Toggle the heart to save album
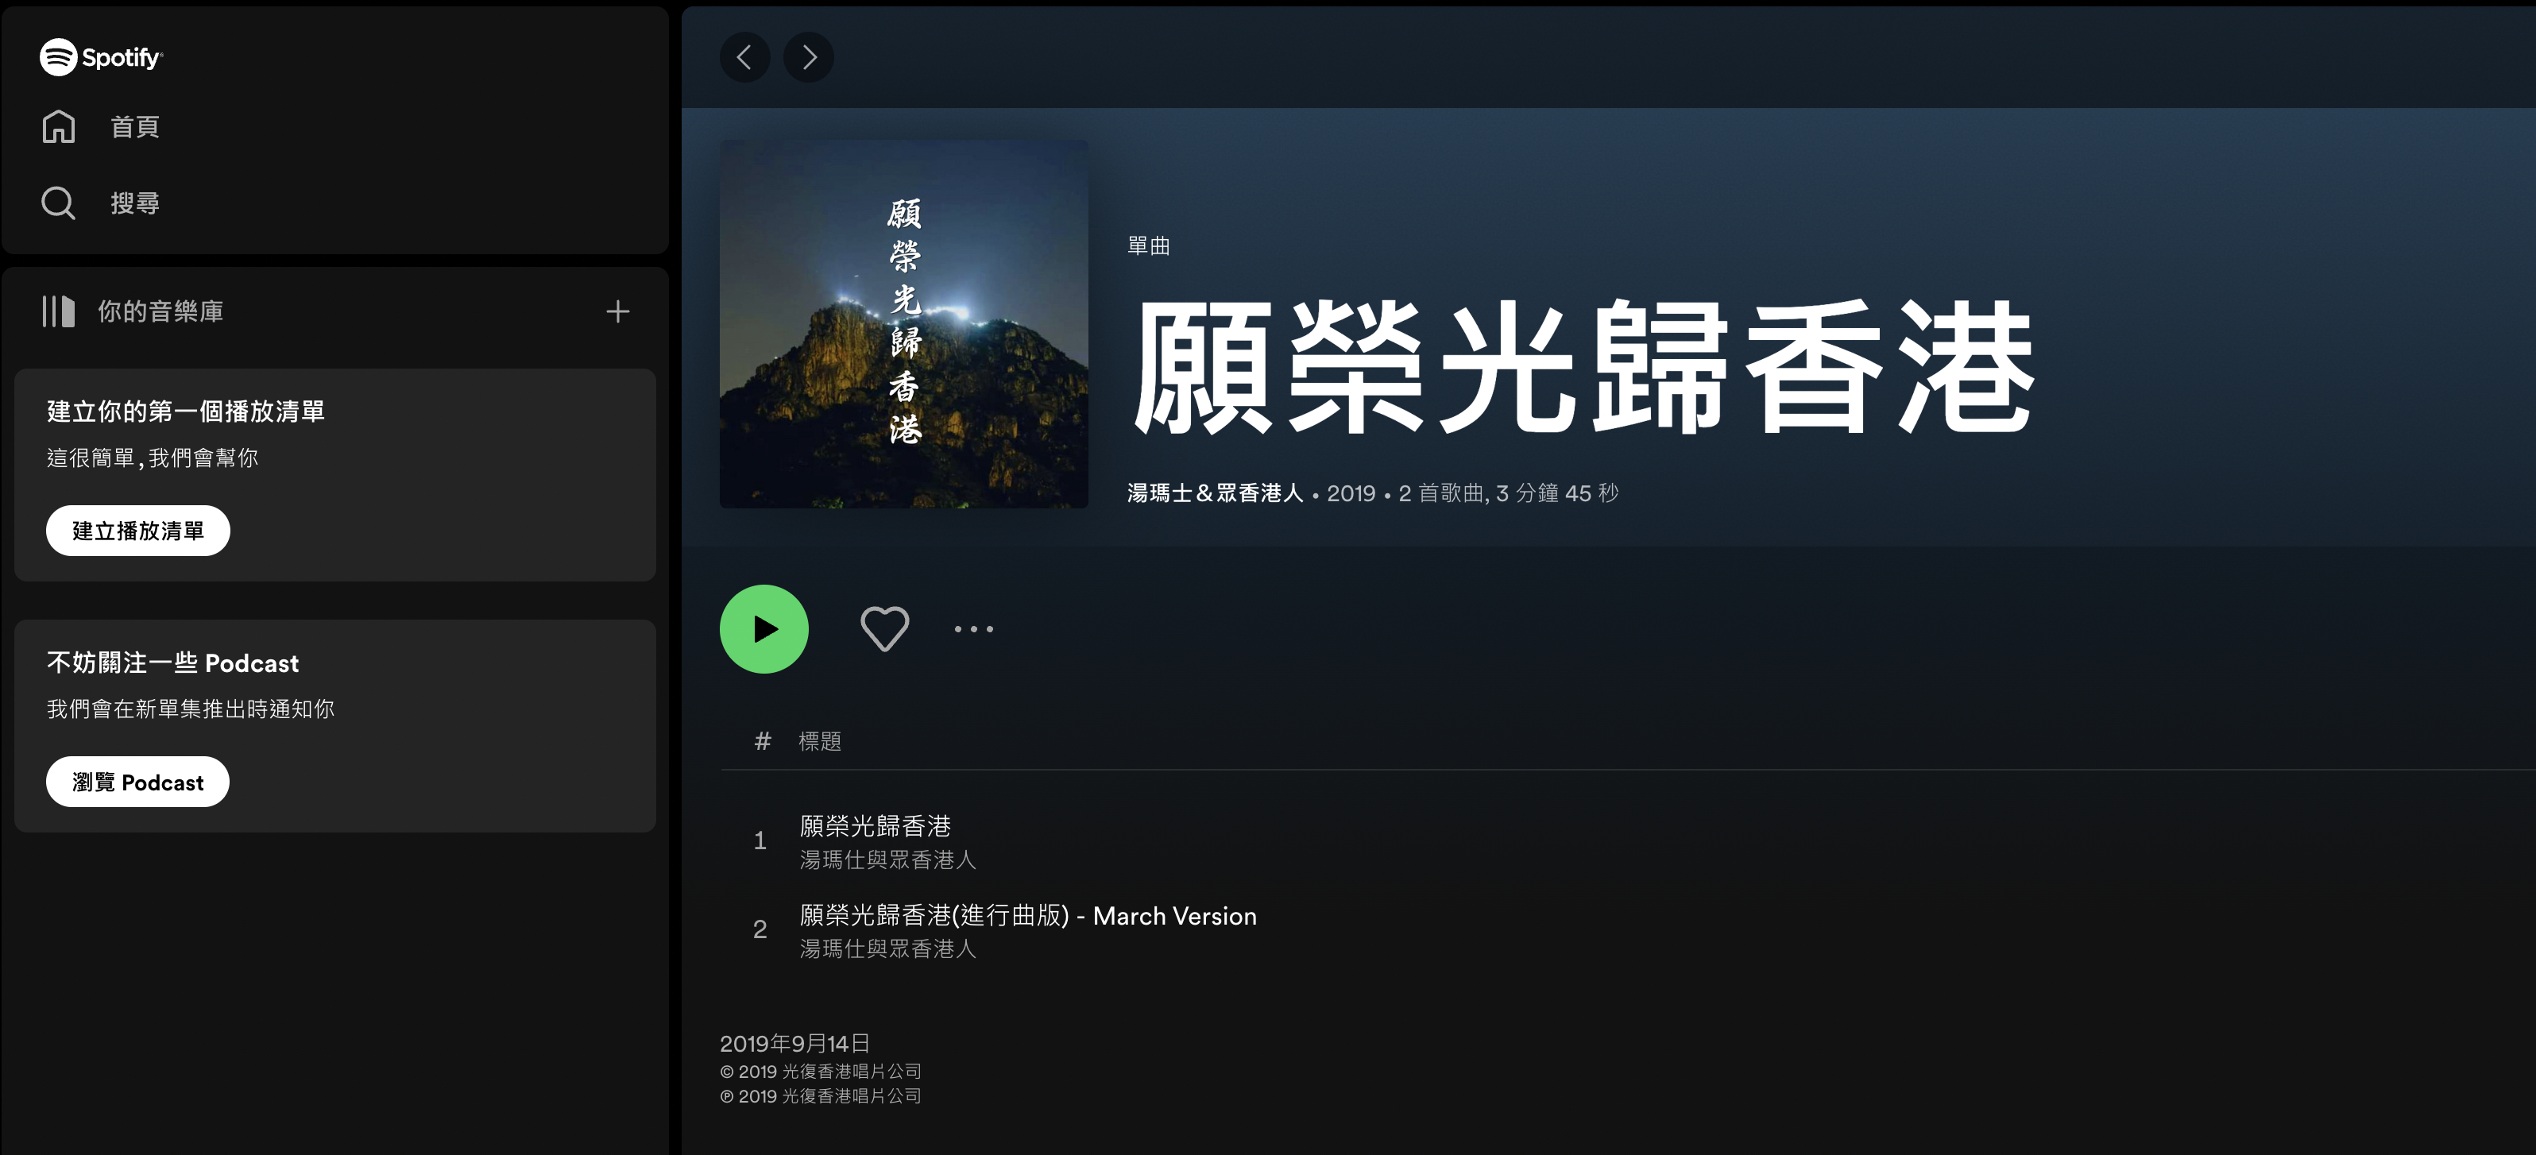Screen dimensions: 2536x1155 (884, 629)
